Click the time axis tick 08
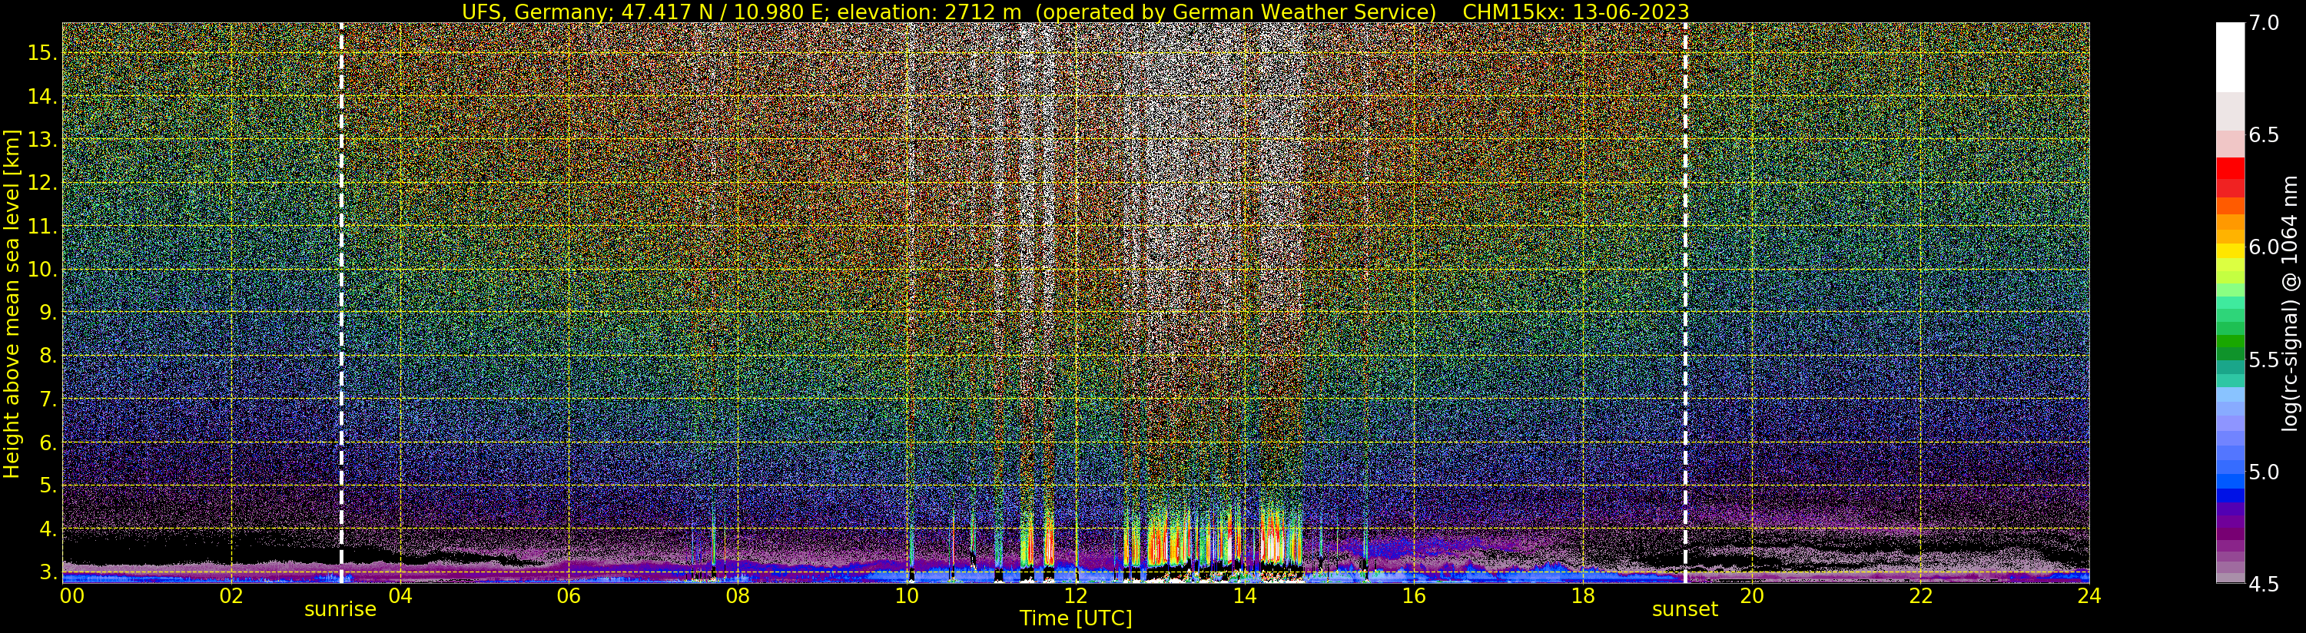The height and width of the screenshot is (633, 2306). [738, 595]
